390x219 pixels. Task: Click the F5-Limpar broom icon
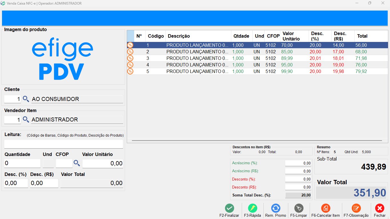click(299, 208)
